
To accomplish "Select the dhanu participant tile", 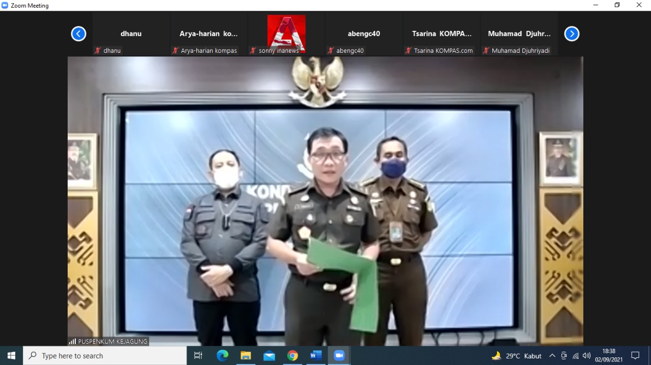I will [x=131, y=34].
